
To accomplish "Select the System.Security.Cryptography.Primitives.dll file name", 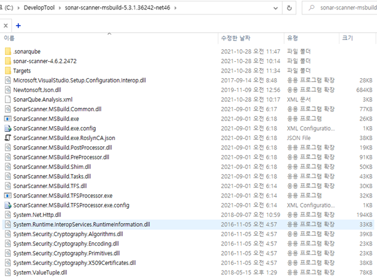I will tap(66, 253).
